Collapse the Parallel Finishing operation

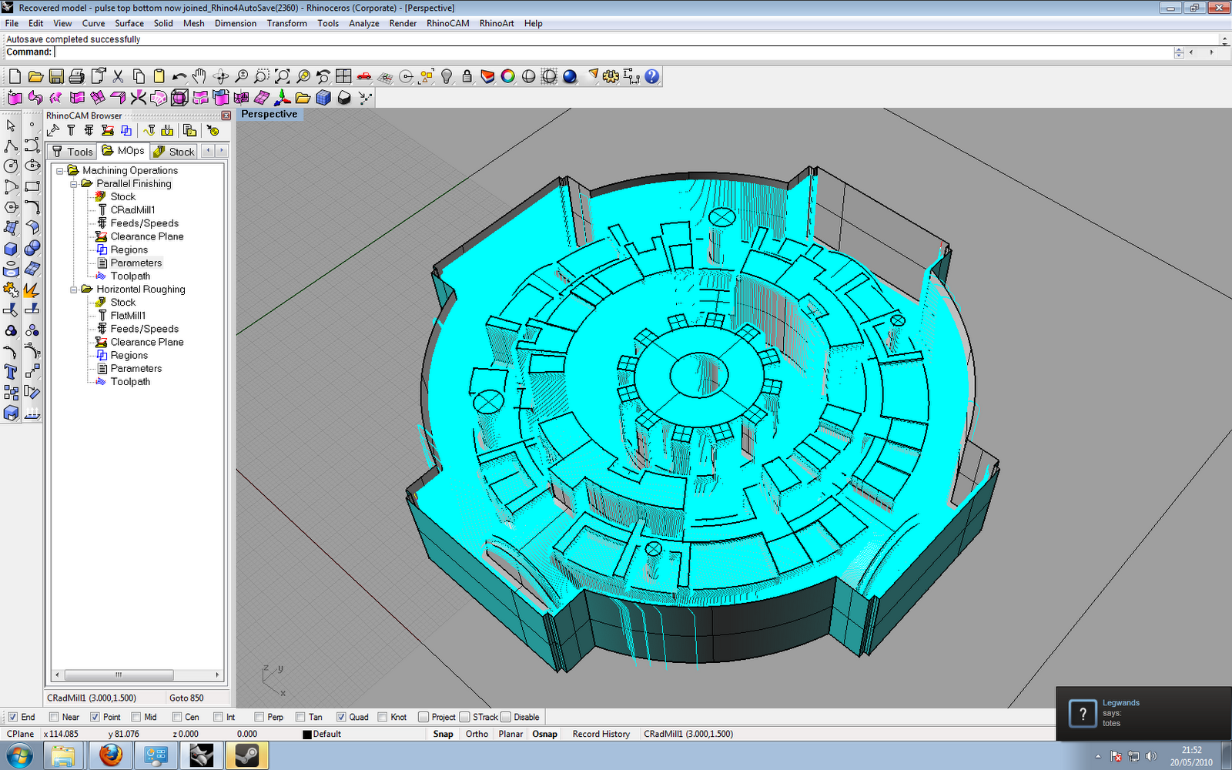[74, 184]
